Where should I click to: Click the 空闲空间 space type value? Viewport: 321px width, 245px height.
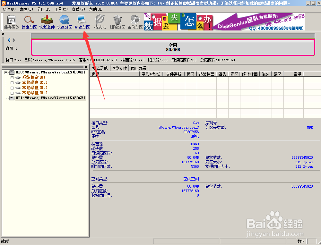coord(191,179)
